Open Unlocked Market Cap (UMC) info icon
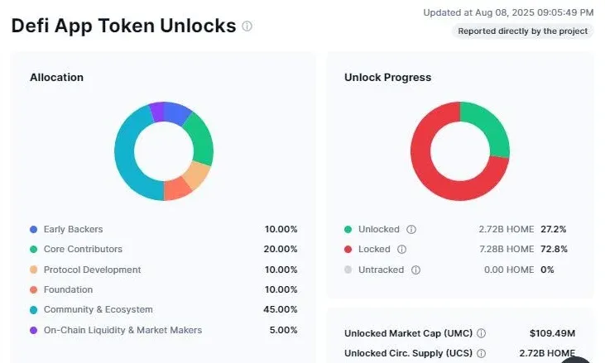The height and width of the screenshot is (363, 605). tap(481, 333)
